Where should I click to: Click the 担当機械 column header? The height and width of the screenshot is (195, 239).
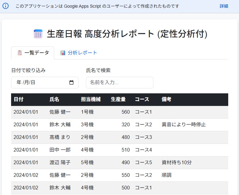pyautogui.click(x=91, y=100)
